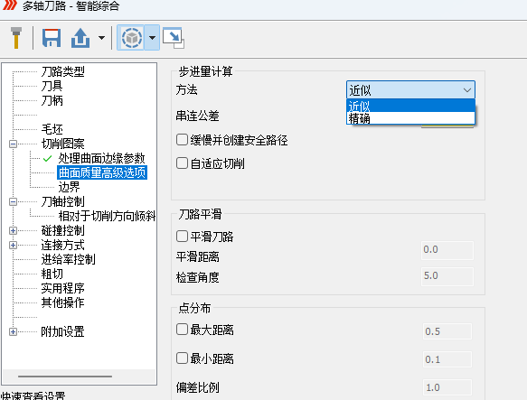Enable 自适应切削 checkbox
527x400 pixels.
tap(182, 163)
